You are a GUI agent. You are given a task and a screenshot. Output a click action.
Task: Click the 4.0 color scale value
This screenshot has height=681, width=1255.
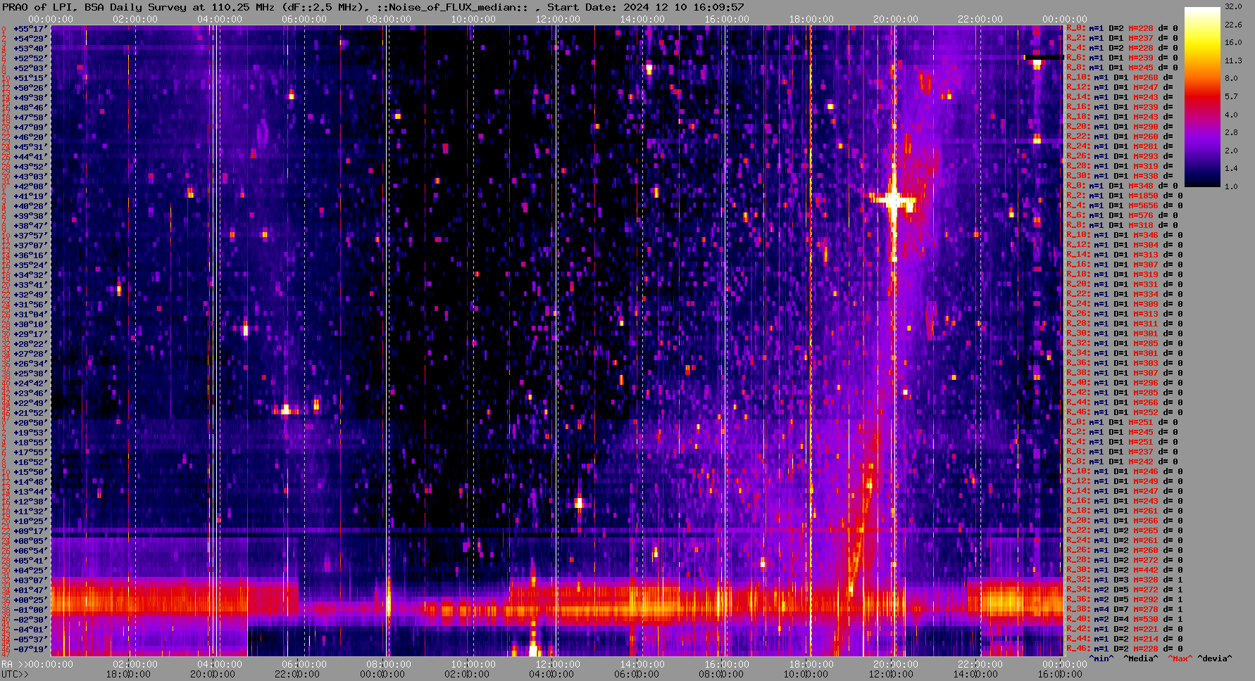click(1231, 114)
